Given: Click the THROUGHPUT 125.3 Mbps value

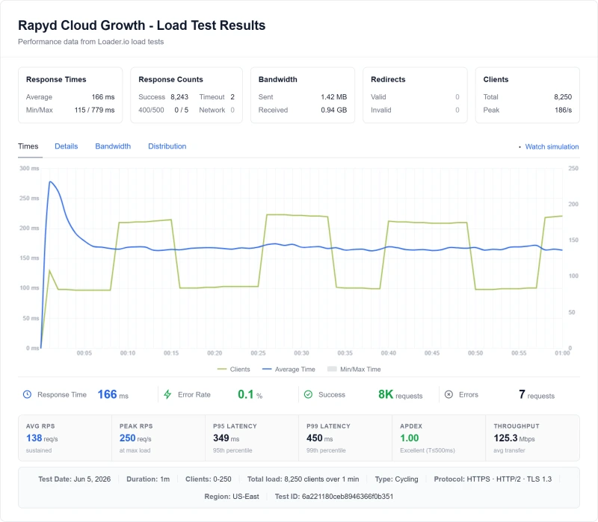Looking at the screenshot, I should pyautogui.click(x=514, y=438).
